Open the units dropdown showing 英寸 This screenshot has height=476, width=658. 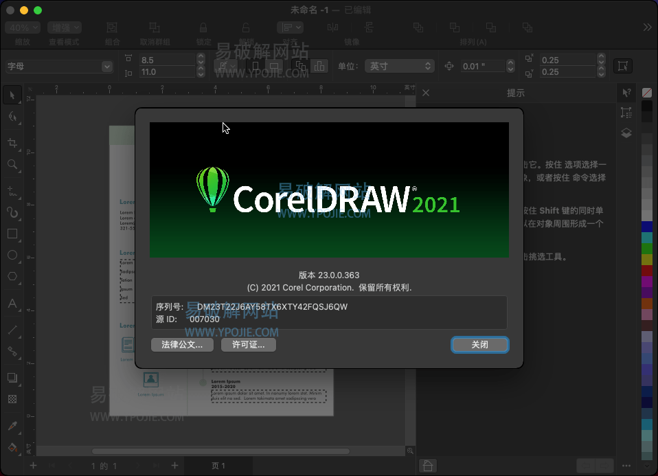pyautogui.click(x=400, y=66)
